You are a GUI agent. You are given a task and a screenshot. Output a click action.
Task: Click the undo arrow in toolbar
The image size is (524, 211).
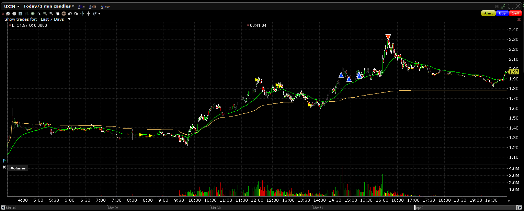pos(70,13)
